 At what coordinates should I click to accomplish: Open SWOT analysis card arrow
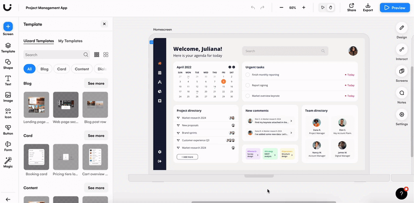(275, 155)
